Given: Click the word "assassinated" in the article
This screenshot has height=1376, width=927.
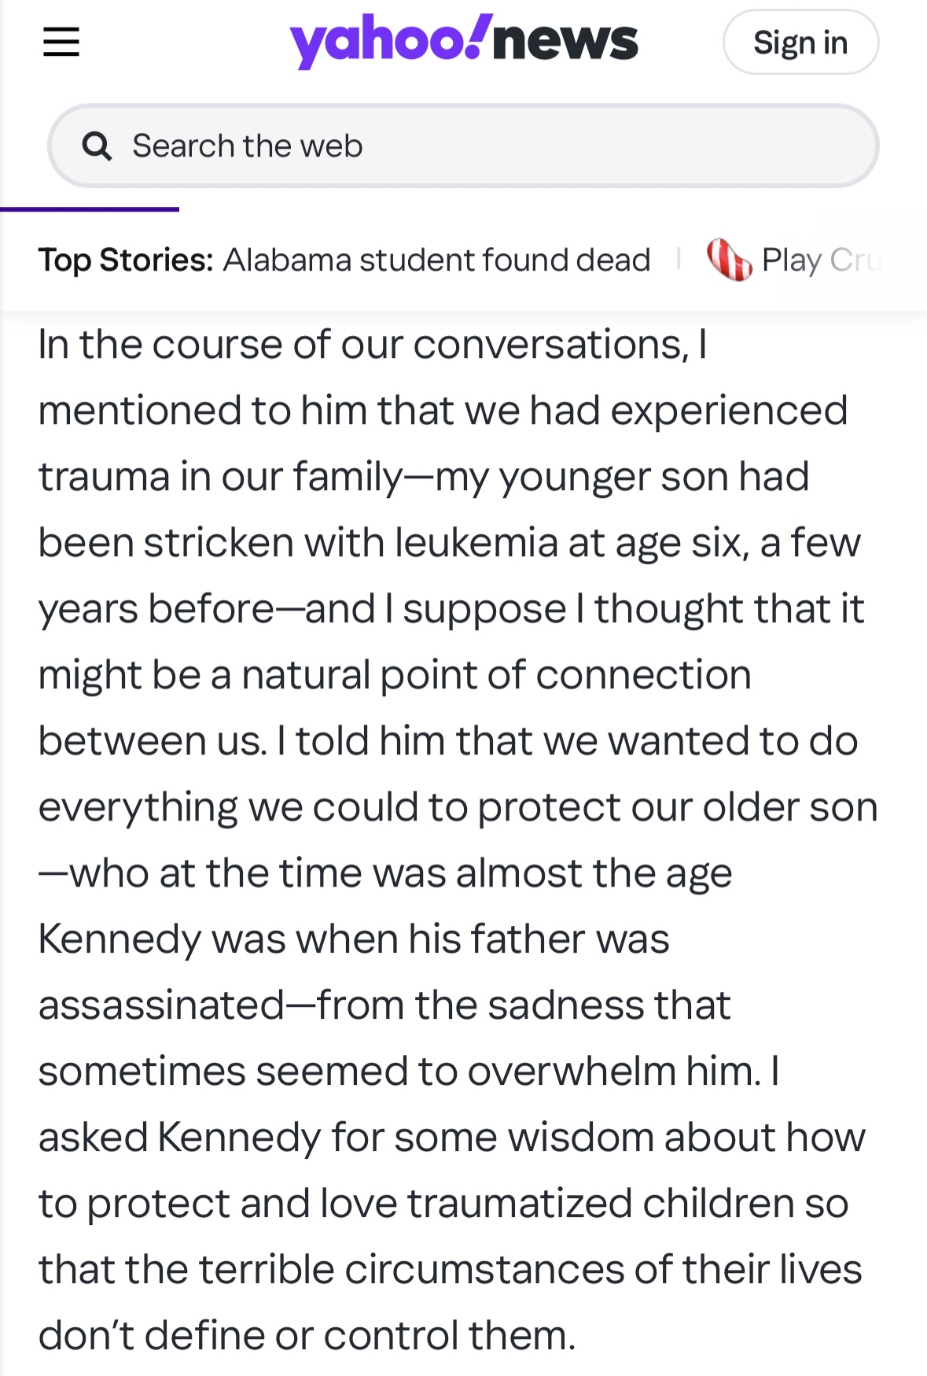Looking at the screenshot, I should (161, 1005).
